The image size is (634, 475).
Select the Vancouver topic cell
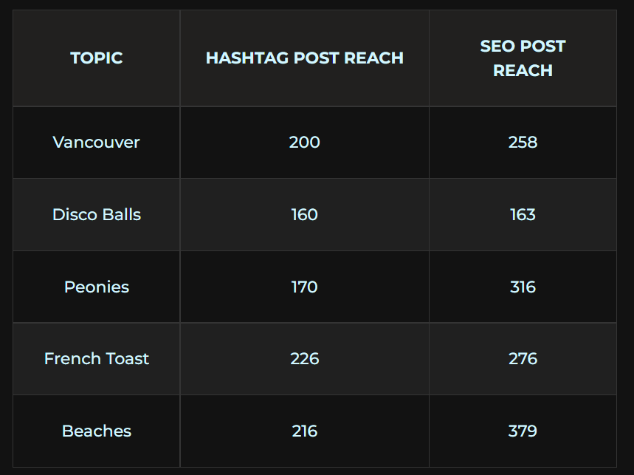click(96, 143)
